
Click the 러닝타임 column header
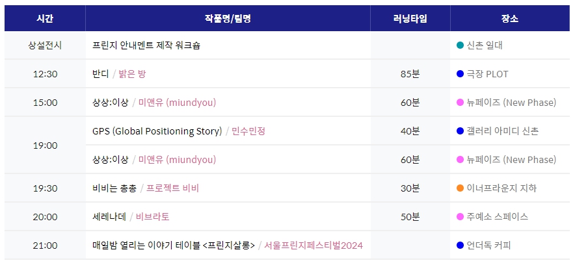410,18
